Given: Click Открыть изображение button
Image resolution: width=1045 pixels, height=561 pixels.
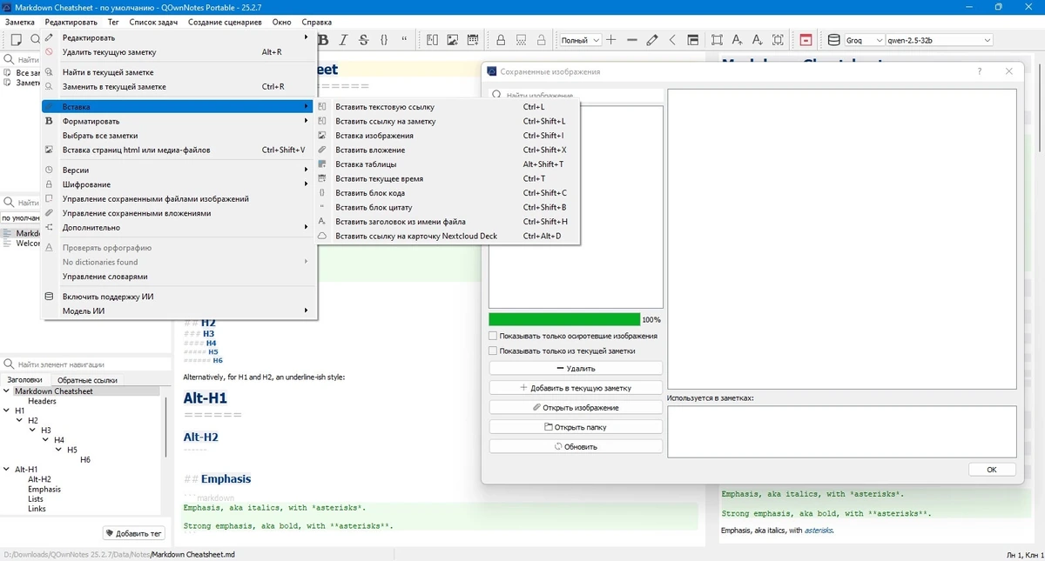Looking at the screenshot, I should click(576, 408).
